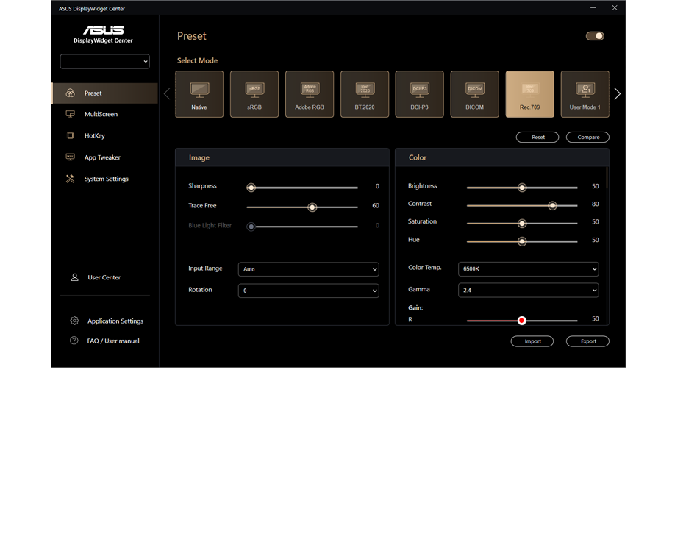The width and height of the screenshot is (675, 545).
Task: Go to the HotKey section
Action: pyautogui.click(x=104, y=135)
